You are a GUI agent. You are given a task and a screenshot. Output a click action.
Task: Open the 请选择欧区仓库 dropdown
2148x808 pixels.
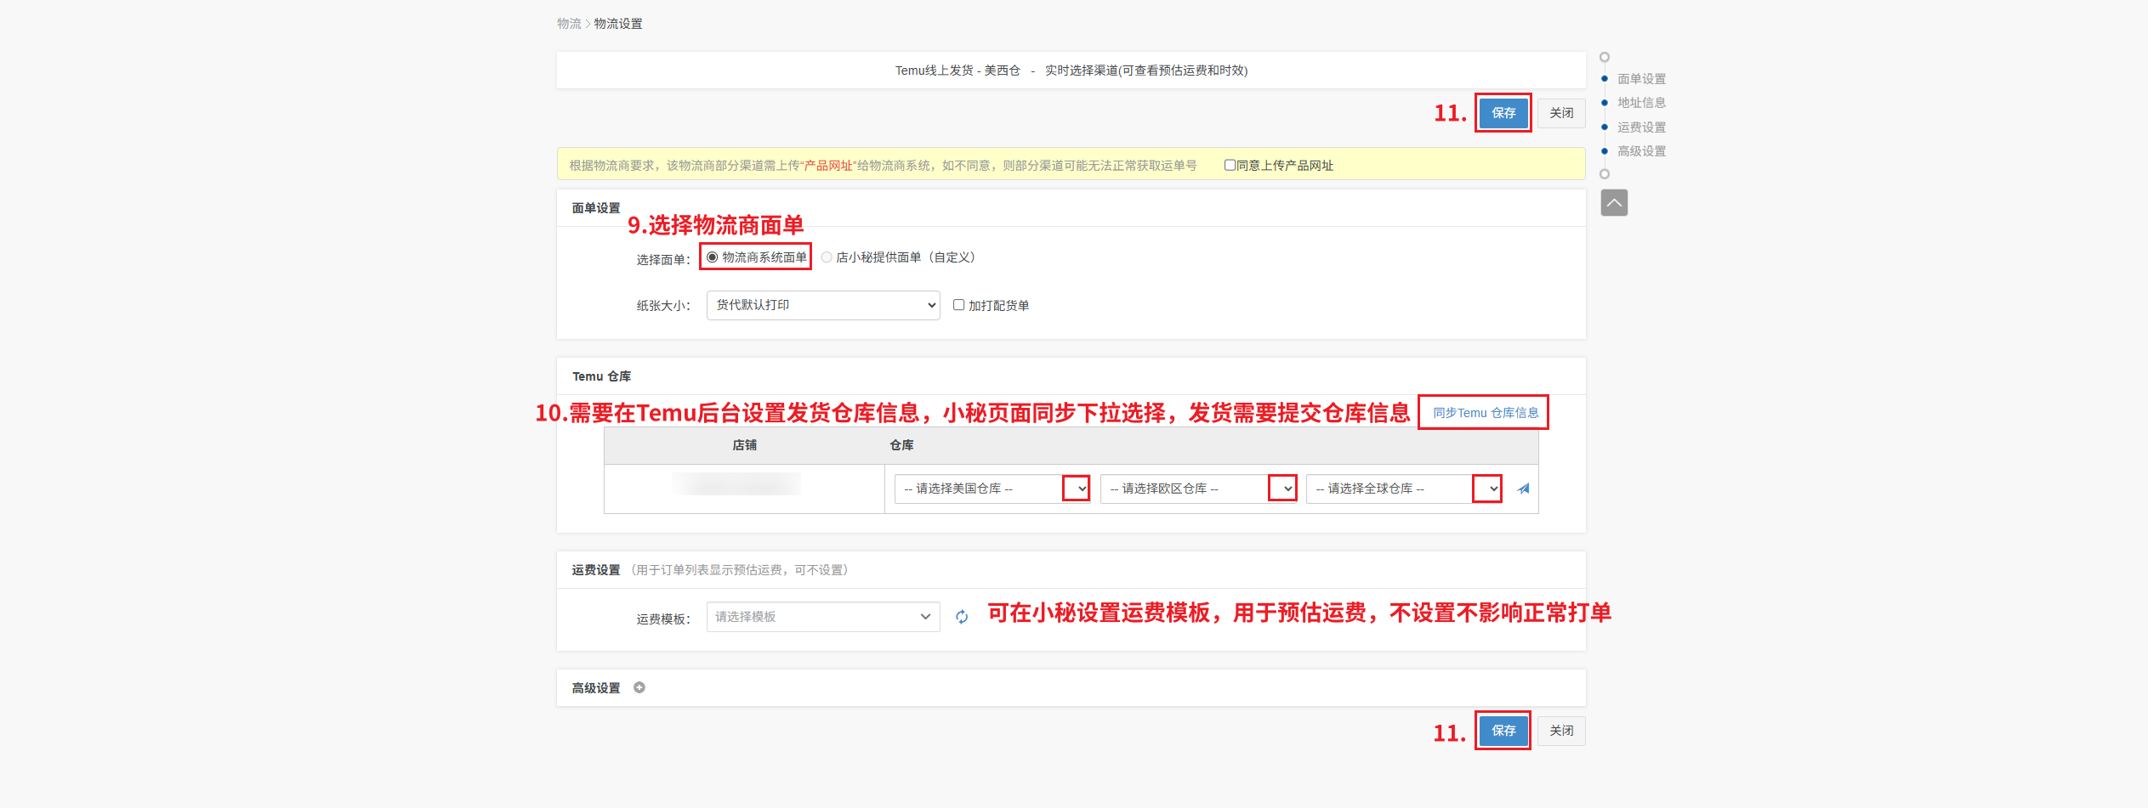pos(1197,489)
